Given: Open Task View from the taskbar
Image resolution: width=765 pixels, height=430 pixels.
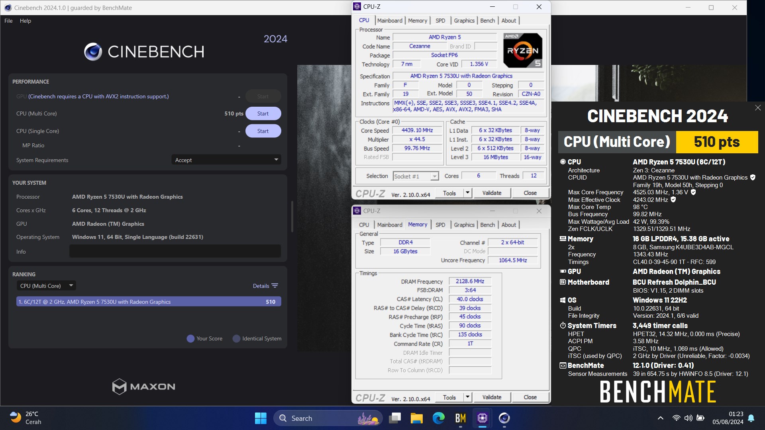Looking at the screenshot, I should coord(395,418).
